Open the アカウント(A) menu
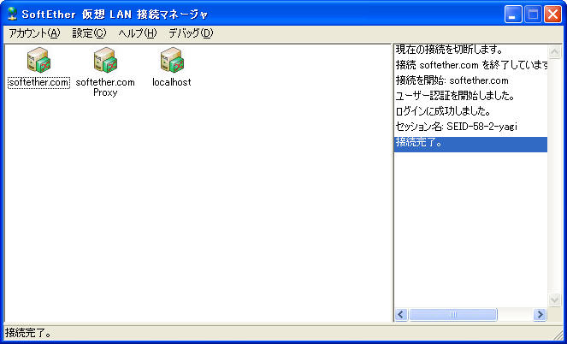 tap(34, 33)
